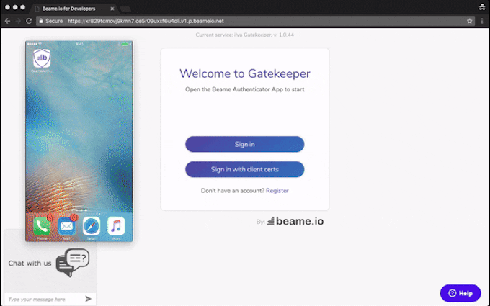Open the Music app in phone dock
490x306 pixels.
tap(116, 226)
